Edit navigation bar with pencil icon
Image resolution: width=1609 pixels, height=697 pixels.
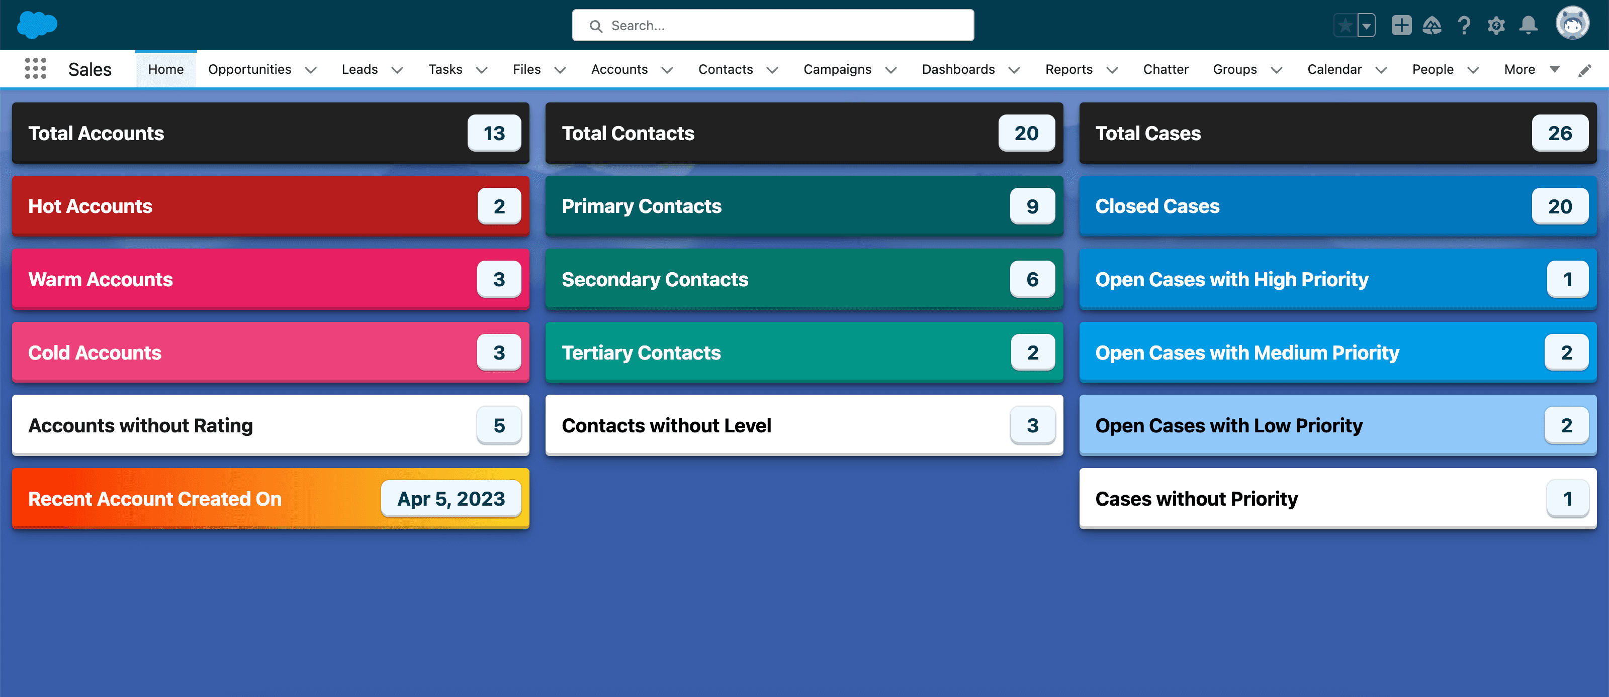(1585, 70)
